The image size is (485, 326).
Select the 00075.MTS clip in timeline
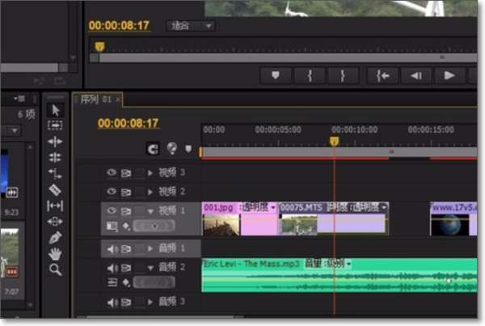click(333, 219)
